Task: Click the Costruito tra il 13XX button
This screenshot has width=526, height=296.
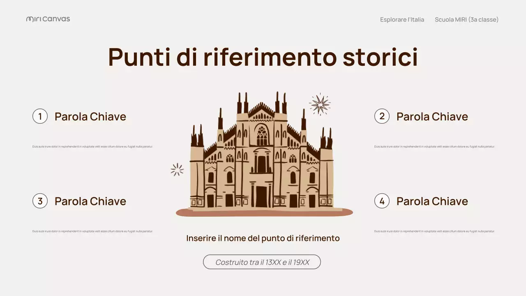Action: tap(262, 262)
